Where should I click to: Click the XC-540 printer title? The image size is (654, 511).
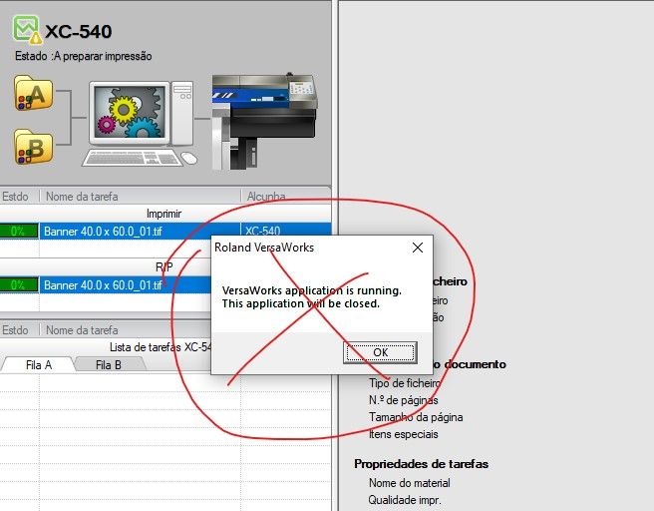[79, 31]
